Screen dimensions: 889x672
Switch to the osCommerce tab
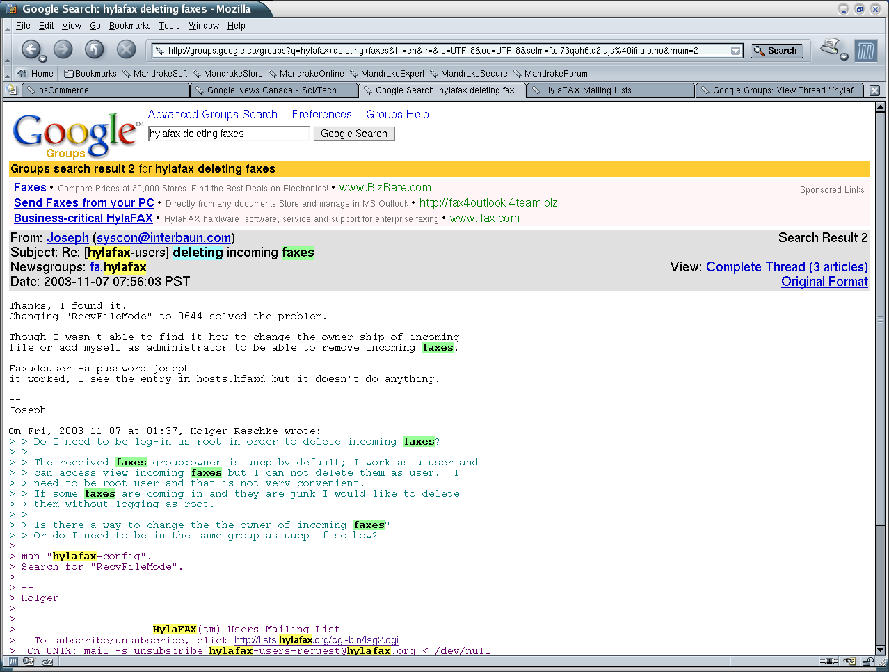tap(105, 90)
